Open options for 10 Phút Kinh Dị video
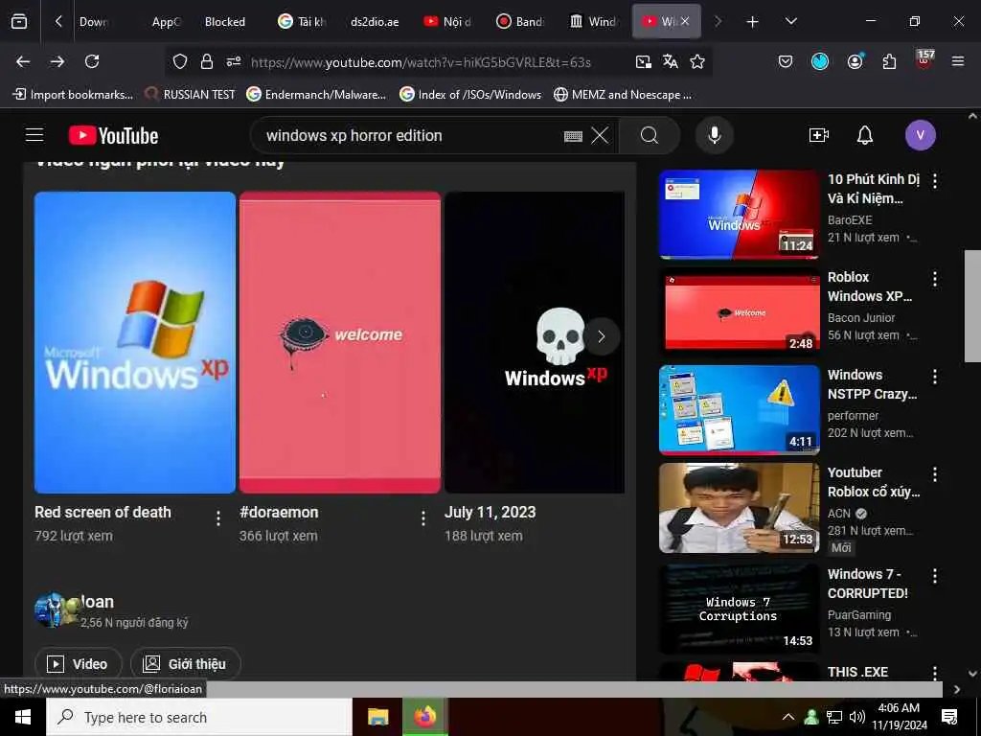 [x=935, y=181]
